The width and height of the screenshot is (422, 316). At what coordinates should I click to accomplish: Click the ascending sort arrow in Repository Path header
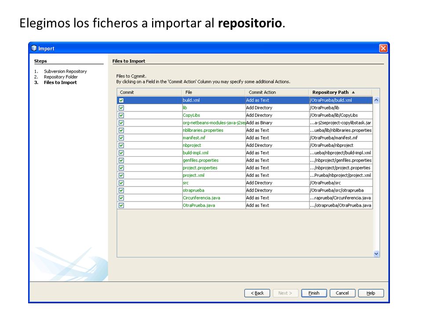point(353,93)
